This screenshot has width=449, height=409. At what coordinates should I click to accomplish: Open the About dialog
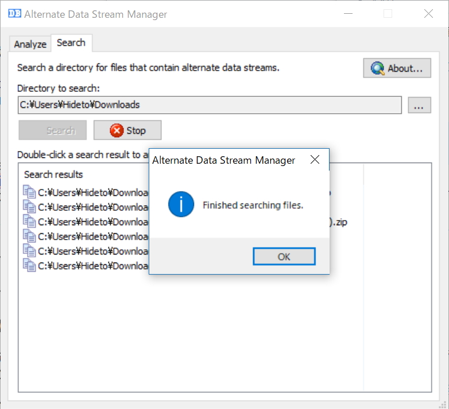coord(397,68)
